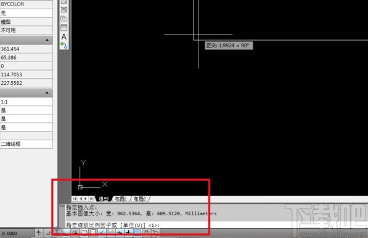Viewport: 368px width, 238px height.
Task: Click the 二维线框 visual style field
Action: point(27,144)
